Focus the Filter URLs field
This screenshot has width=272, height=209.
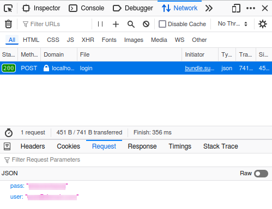[56, 24]
